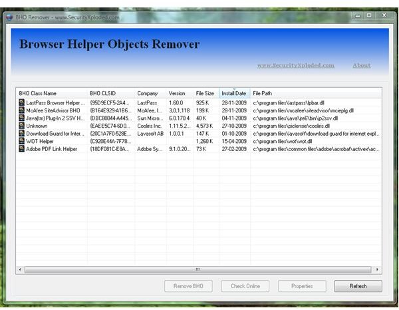
Task: Click the Download Guard row icon
Action: click(x=22, y=133)
